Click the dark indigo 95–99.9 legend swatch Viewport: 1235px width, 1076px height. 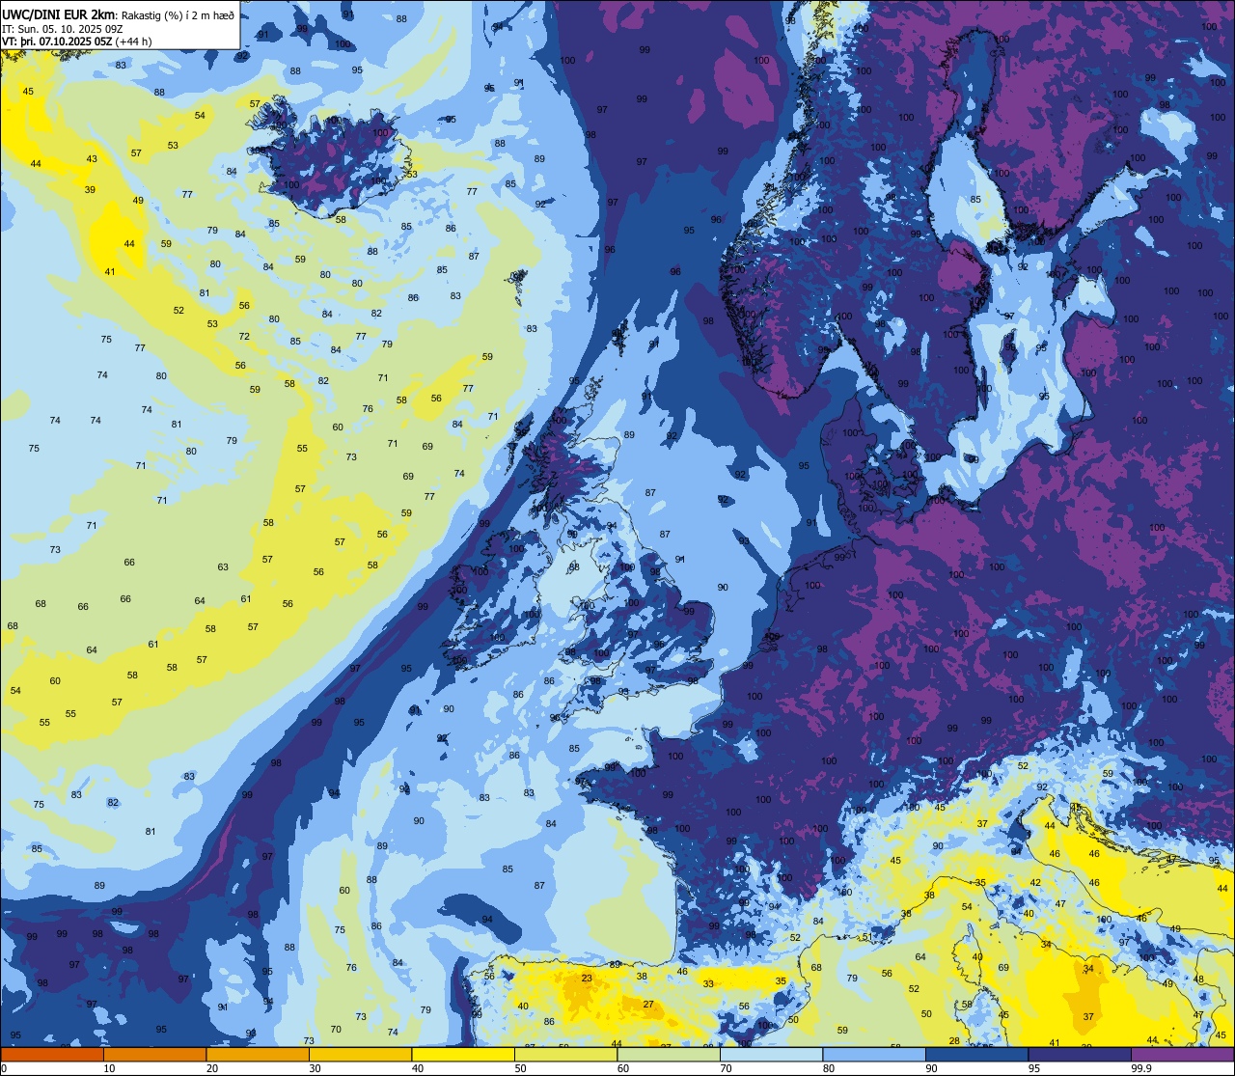coord(1080,1054)
